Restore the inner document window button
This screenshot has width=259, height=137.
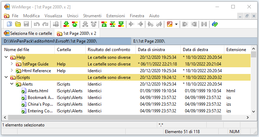(247, 16)
